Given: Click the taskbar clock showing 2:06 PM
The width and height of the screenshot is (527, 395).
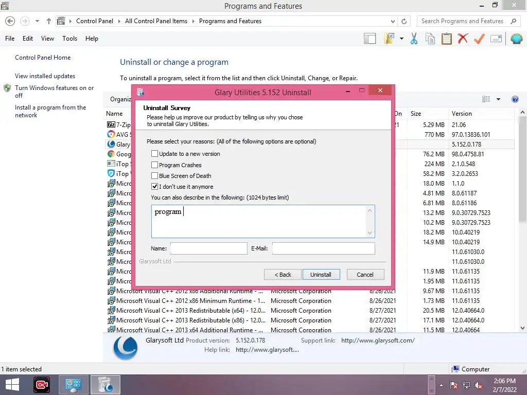Looking at the screenshot, I should pos(504,385).
